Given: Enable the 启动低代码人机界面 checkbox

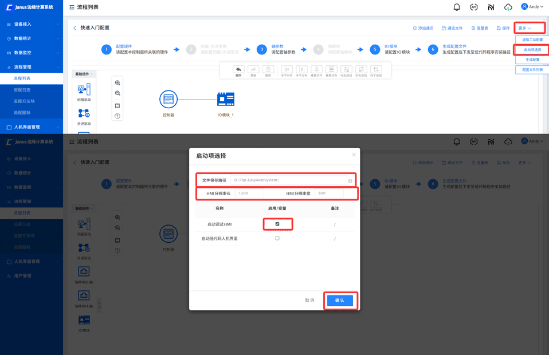Looking at the screenshot, I should click(277, 238).
